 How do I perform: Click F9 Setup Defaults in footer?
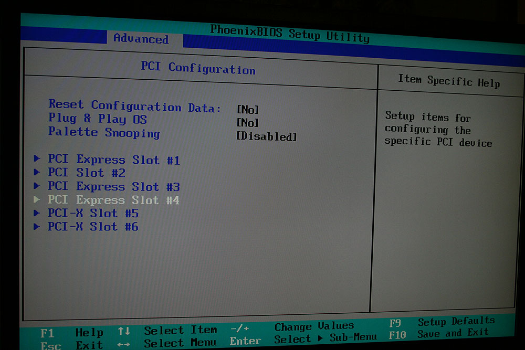(442, 322)
